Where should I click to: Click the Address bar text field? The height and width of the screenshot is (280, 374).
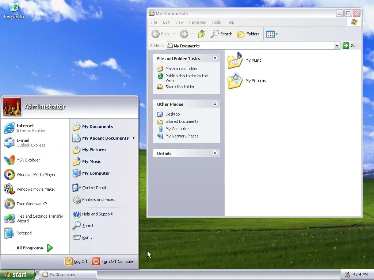pyautogui.click(x=252, y=46)
